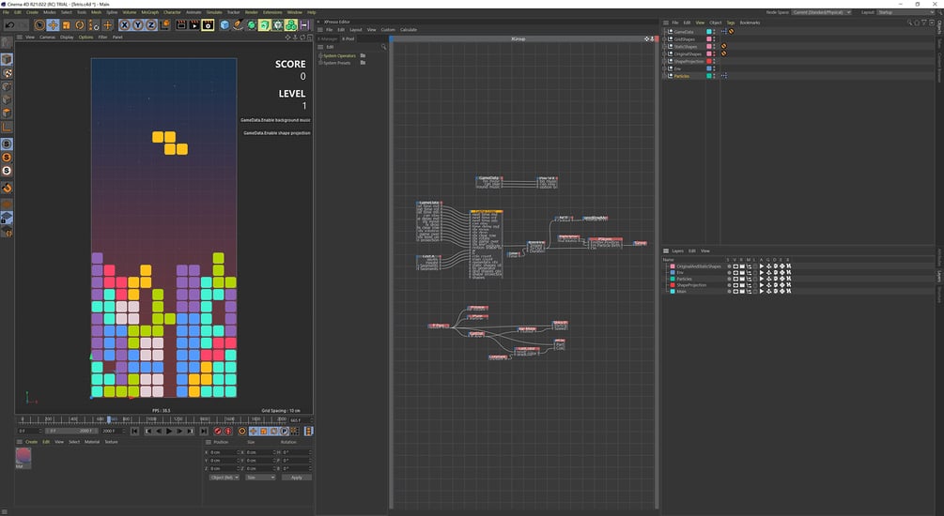Screen dimensions: 944x516
Task: Open the Simulate menu
Action: click(x=214, y=12)
